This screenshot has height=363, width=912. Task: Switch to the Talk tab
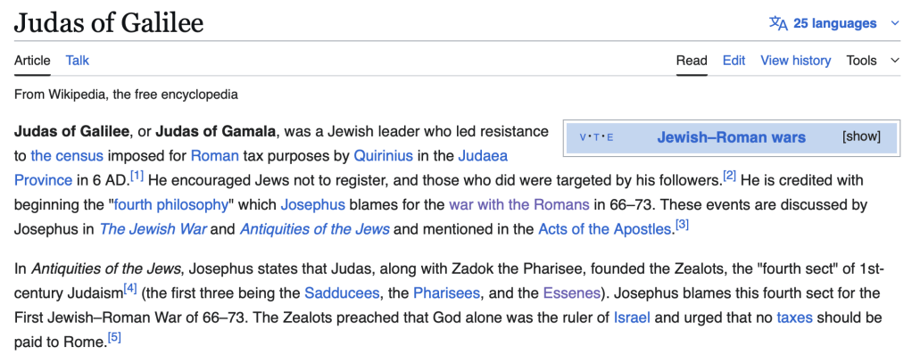point(78,61)
